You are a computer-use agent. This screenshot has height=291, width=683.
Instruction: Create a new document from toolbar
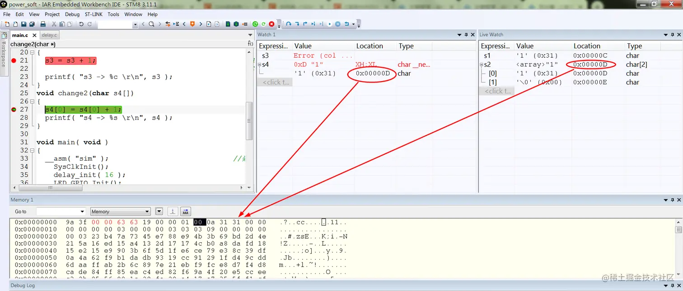pos(7,24)
